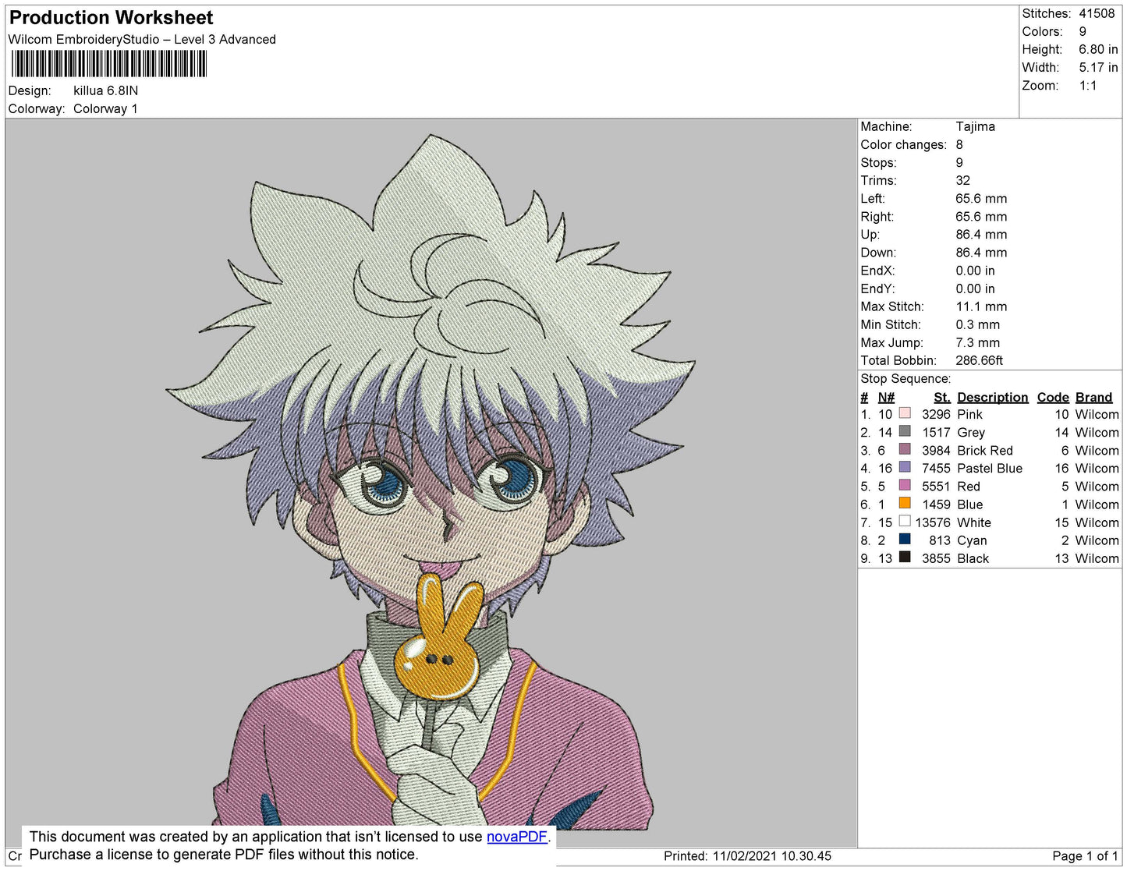Screen dimensions: 1127x871
Task: Click the 'Code' column header
Action: pos(1052,397)
